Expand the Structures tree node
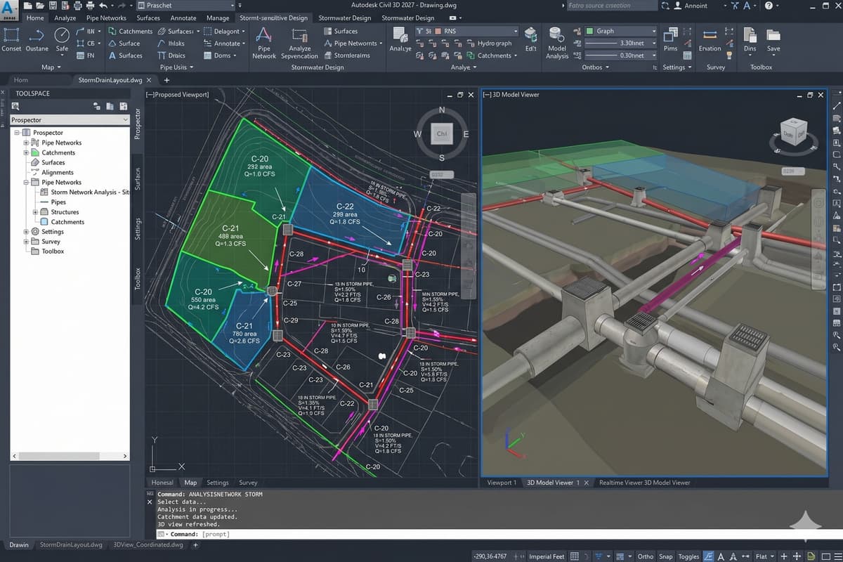Image resolution: width=843 pixels, height=562 pixels. point(35,211)
